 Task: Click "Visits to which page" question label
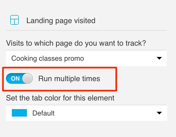78,43
